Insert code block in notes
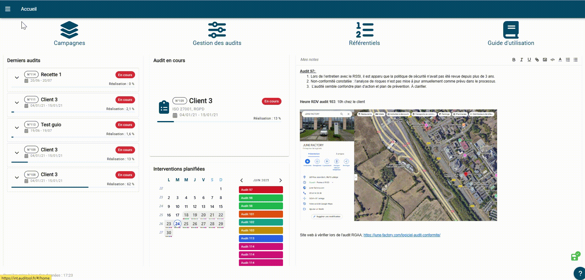The image size is (585, 280). (552, 60)
